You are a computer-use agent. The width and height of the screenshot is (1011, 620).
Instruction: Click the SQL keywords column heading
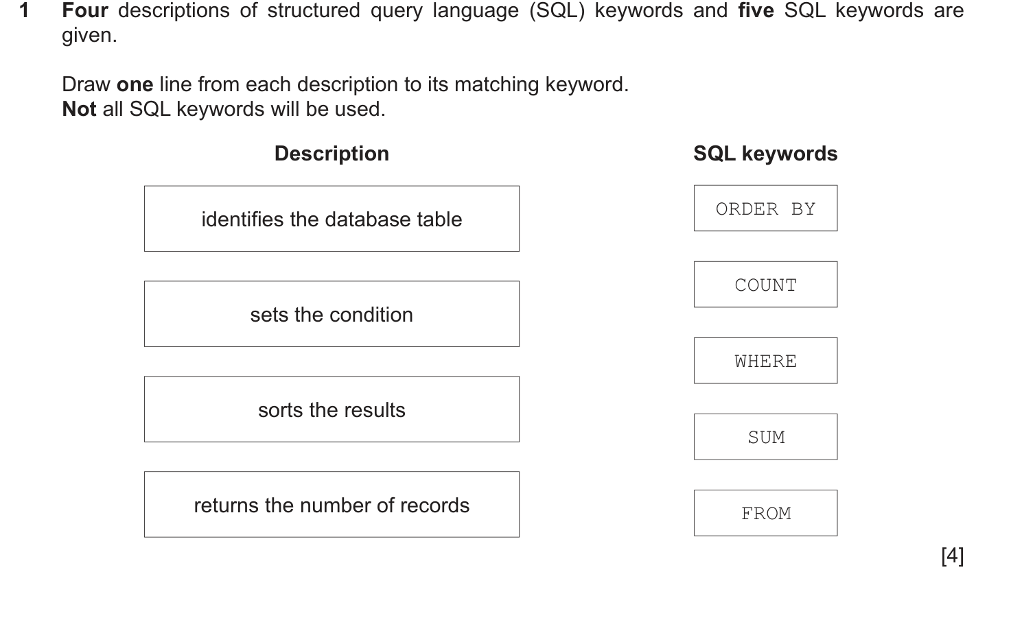(x=765, y=154)
